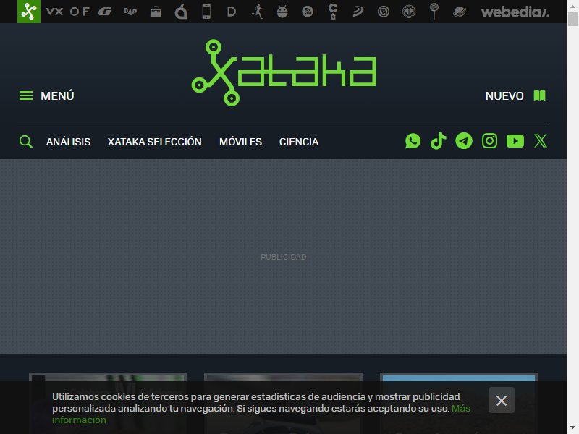Open the lollipop site icon
579x434 pixels.
click(x=434, y=12)
